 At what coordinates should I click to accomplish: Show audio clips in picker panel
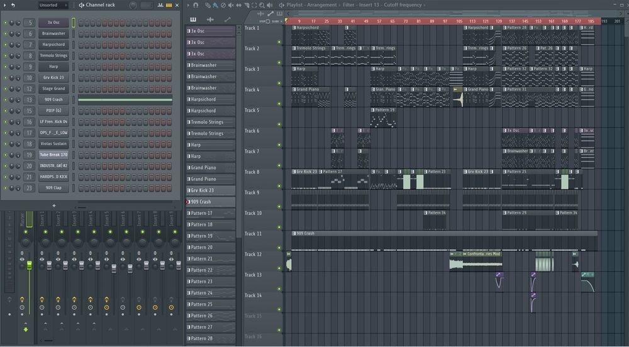(x=210, y=19)
